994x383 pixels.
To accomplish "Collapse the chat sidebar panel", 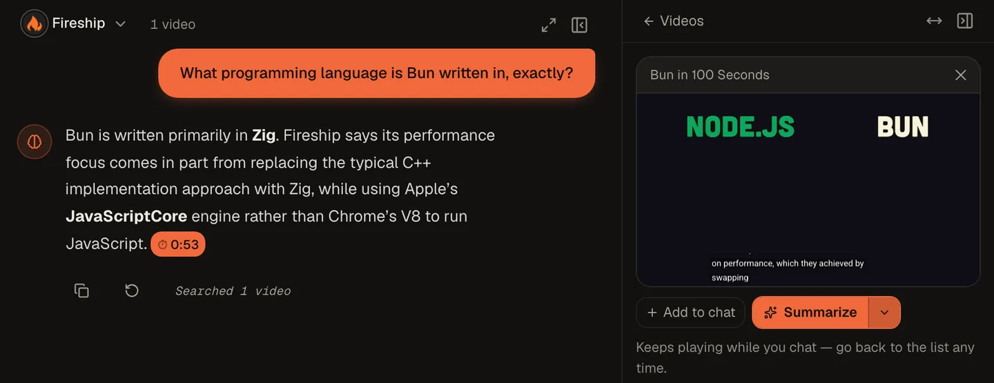I will click(x=579, y=25).
